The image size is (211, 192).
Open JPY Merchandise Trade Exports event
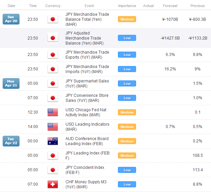pyautogui.click(x=87, y=55)
